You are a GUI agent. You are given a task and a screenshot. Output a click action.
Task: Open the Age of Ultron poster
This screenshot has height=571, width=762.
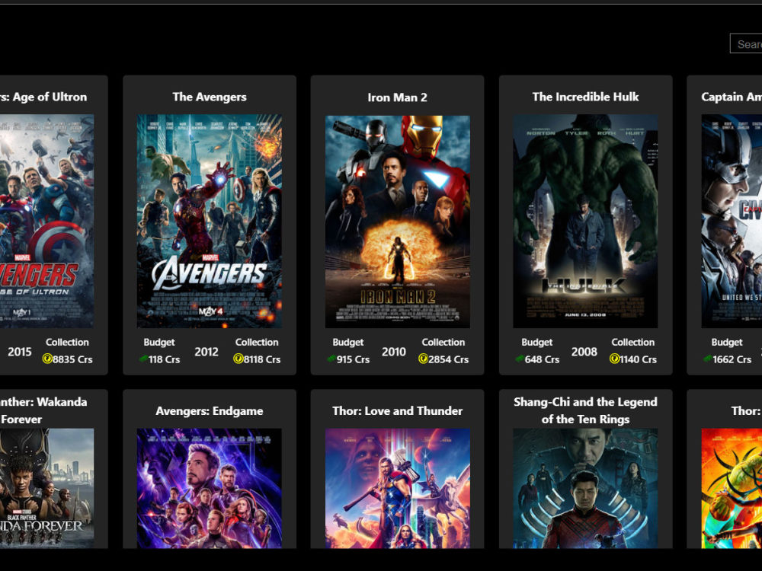46,221
